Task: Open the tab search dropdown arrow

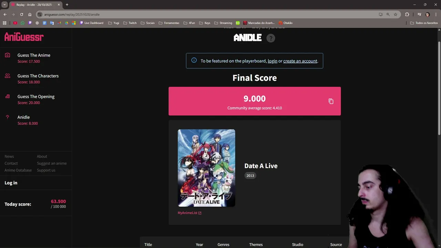Action: 4,4
